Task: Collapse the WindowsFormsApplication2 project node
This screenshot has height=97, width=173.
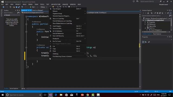Action: tap(144, 20)
